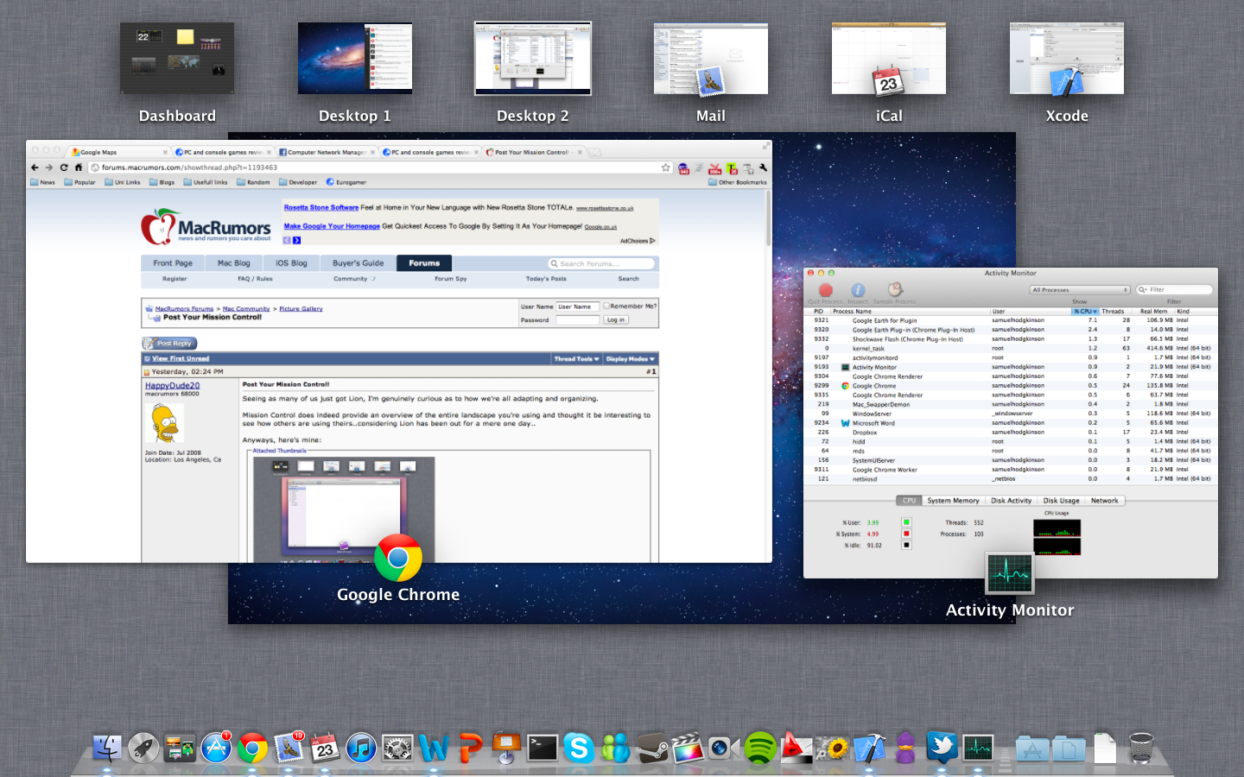Switch to the Desktop 1 space
Viewport: 1244px width, 777px height.
coord(355,58)
